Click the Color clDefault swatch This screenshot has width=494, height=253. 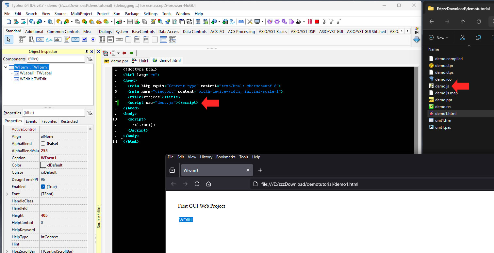tap(43, 165)
